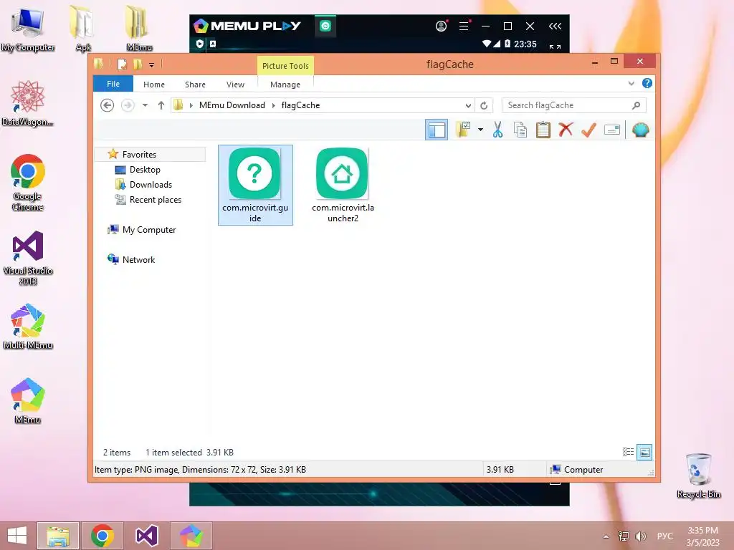Open the Apk folder on desktop
Viewport: 734px width, 550px height.
[x=83, y=28]
